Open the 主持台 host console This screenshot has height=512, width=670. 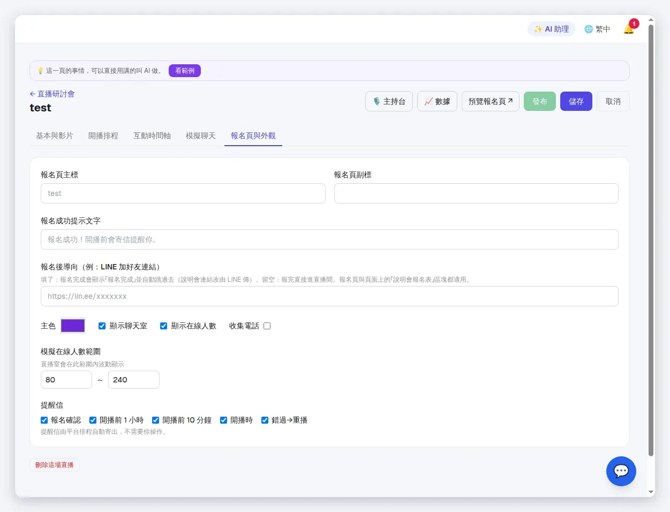point(389,101)
